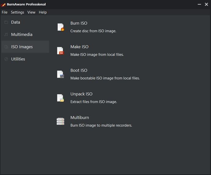This screenshot has width=211, height=175.
Task: Click the Burn ISO flame document icon
Action: tap(61, 27)
